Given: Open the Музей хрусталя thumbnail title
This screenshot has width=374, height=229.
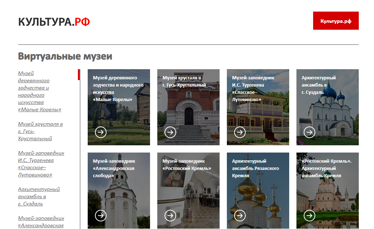Looking at the screenshot, I should (x=184, y=82).
